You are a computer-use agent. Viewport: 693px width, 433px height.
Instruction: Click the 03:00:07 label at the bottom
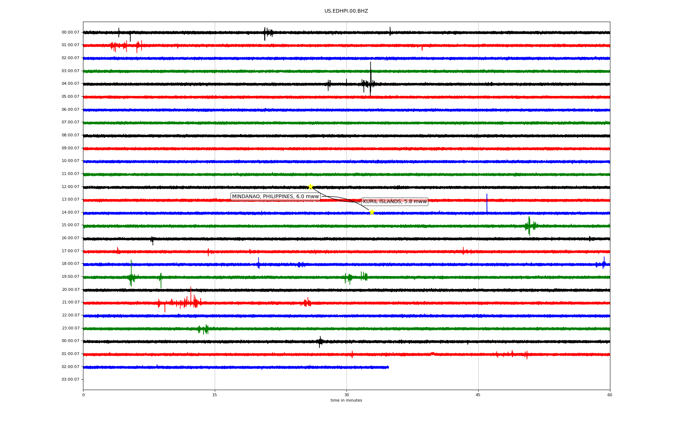point(70,379)
